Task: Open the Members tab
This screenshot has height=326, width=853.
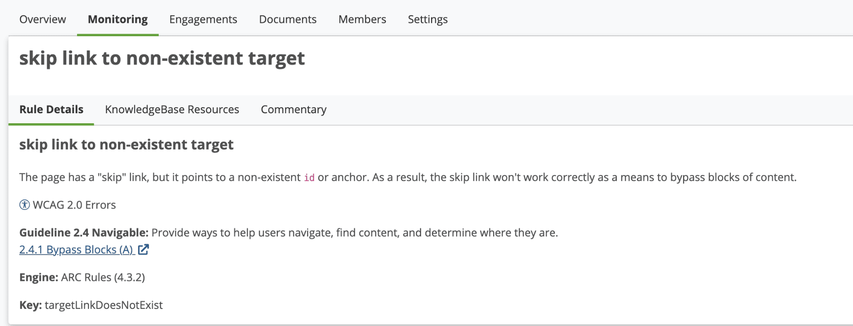Action: pos(362,19)
